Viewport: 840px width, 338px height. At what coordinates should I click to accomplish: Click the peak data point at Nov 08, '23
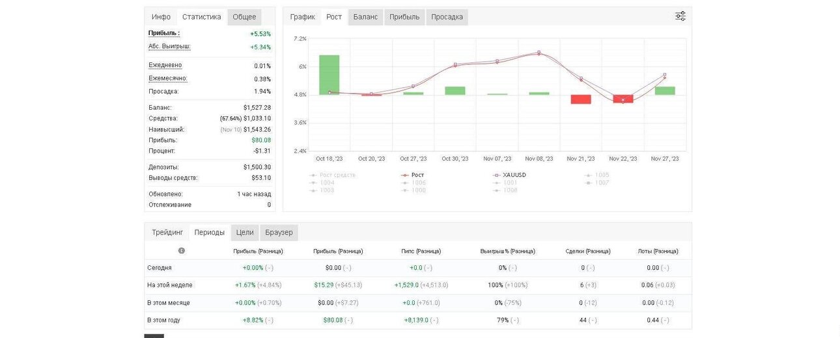click(x=539, y=53)
